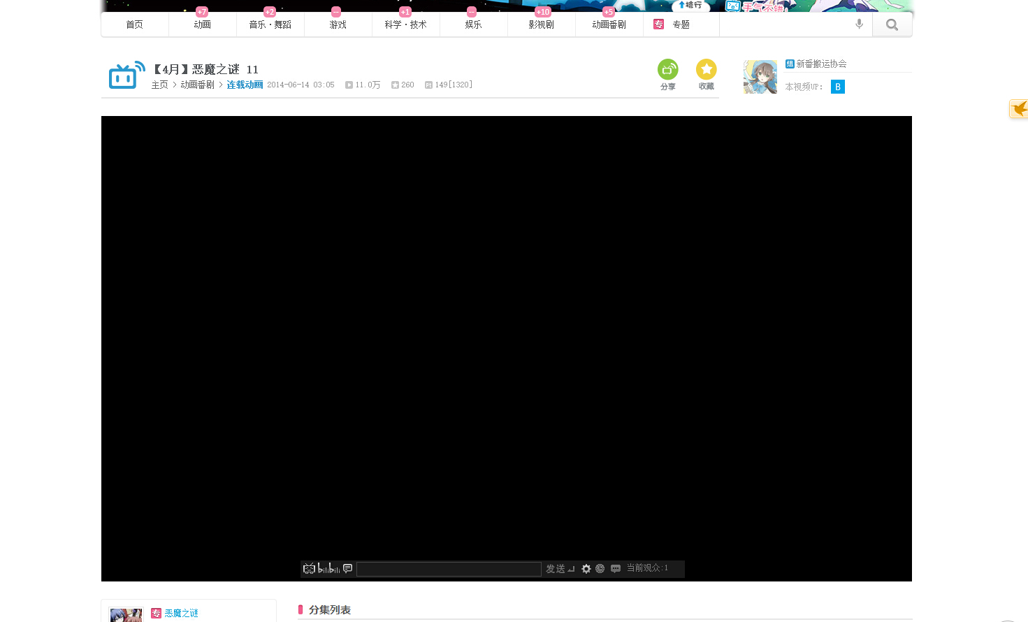Open the 动画番剧 breadcrumb link

click(x=198, y=85)
